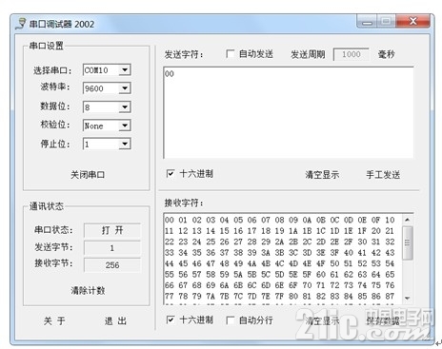Expand the 数据位 dropdown showing 8
This screenshot has height=349, width=442.
pos(125,107)
